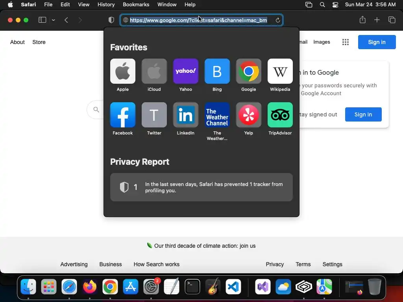Open the Wikipedia favorite tile

tap(280, 71)
